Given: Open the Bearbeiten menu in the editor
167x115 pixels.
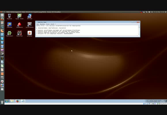Looking at the screenshot, I should click(42, 24).
